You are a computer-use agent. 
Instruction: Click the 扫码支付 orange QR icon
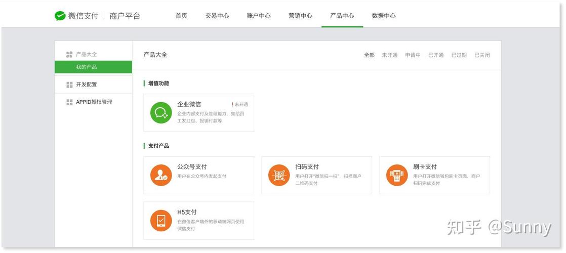pos(279,175)
